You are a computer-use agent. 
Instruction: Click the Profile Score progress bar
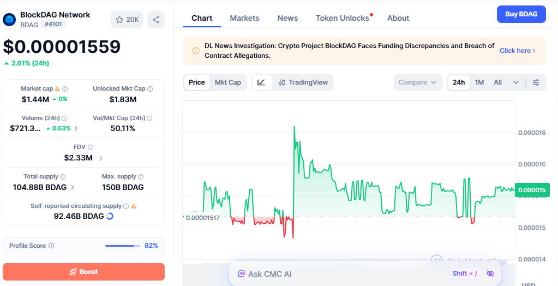pyautogui.click(x=122, y=246)
